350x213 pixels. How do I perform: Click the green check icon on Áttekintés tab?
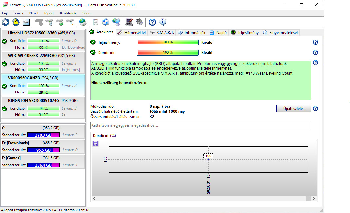[92, 32]
